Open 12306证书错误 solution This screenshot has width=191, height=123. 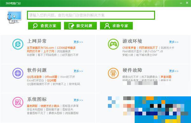66,48
